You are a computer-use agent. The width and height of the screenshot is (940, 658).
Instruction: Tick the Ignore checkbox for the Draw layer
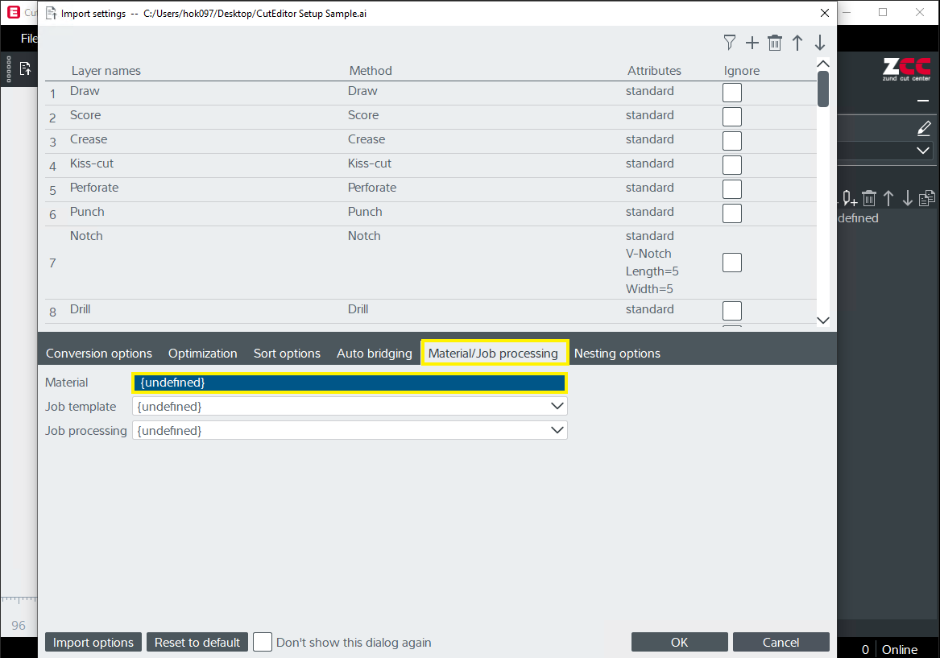click(x=732, y=93)
